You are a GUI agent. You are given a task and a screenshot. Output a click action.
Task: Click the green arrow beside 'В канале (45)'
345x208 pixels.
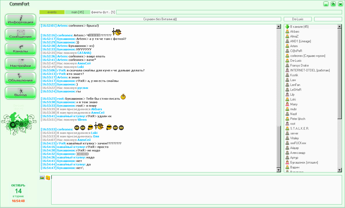pyautogui.click(x=287, y=27)
